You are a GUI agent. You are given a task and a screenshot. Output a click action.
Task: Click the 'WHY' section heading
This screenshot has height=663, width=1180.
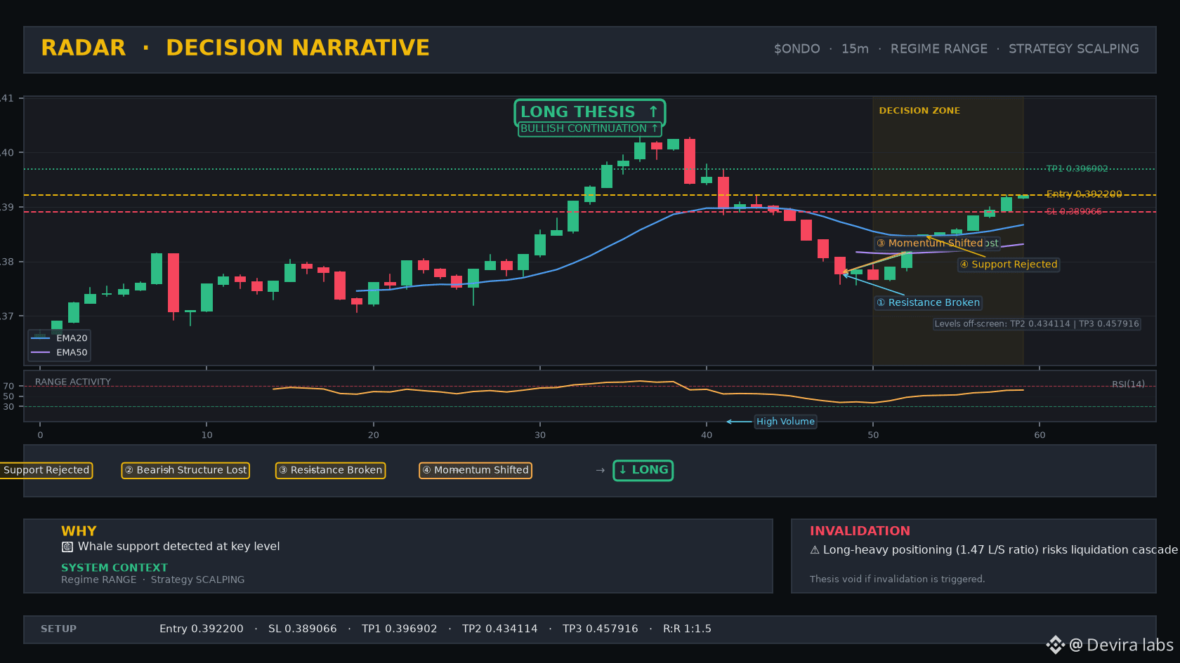[x=79, y=531]
